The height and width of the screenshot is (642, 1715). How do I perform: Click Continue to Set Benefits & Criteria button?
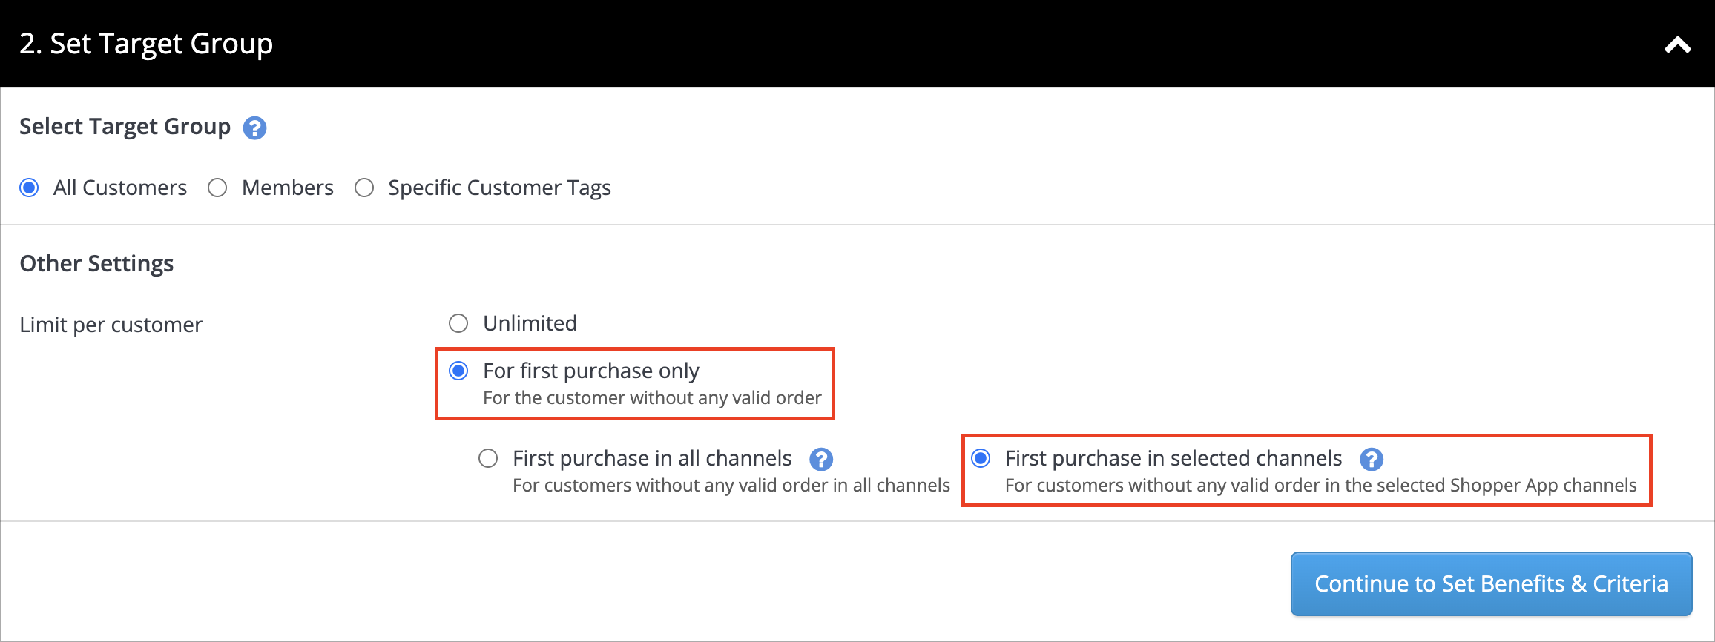click(x=1491, y=583)
